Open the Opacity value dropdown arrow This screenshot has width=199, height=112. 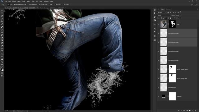180,15
